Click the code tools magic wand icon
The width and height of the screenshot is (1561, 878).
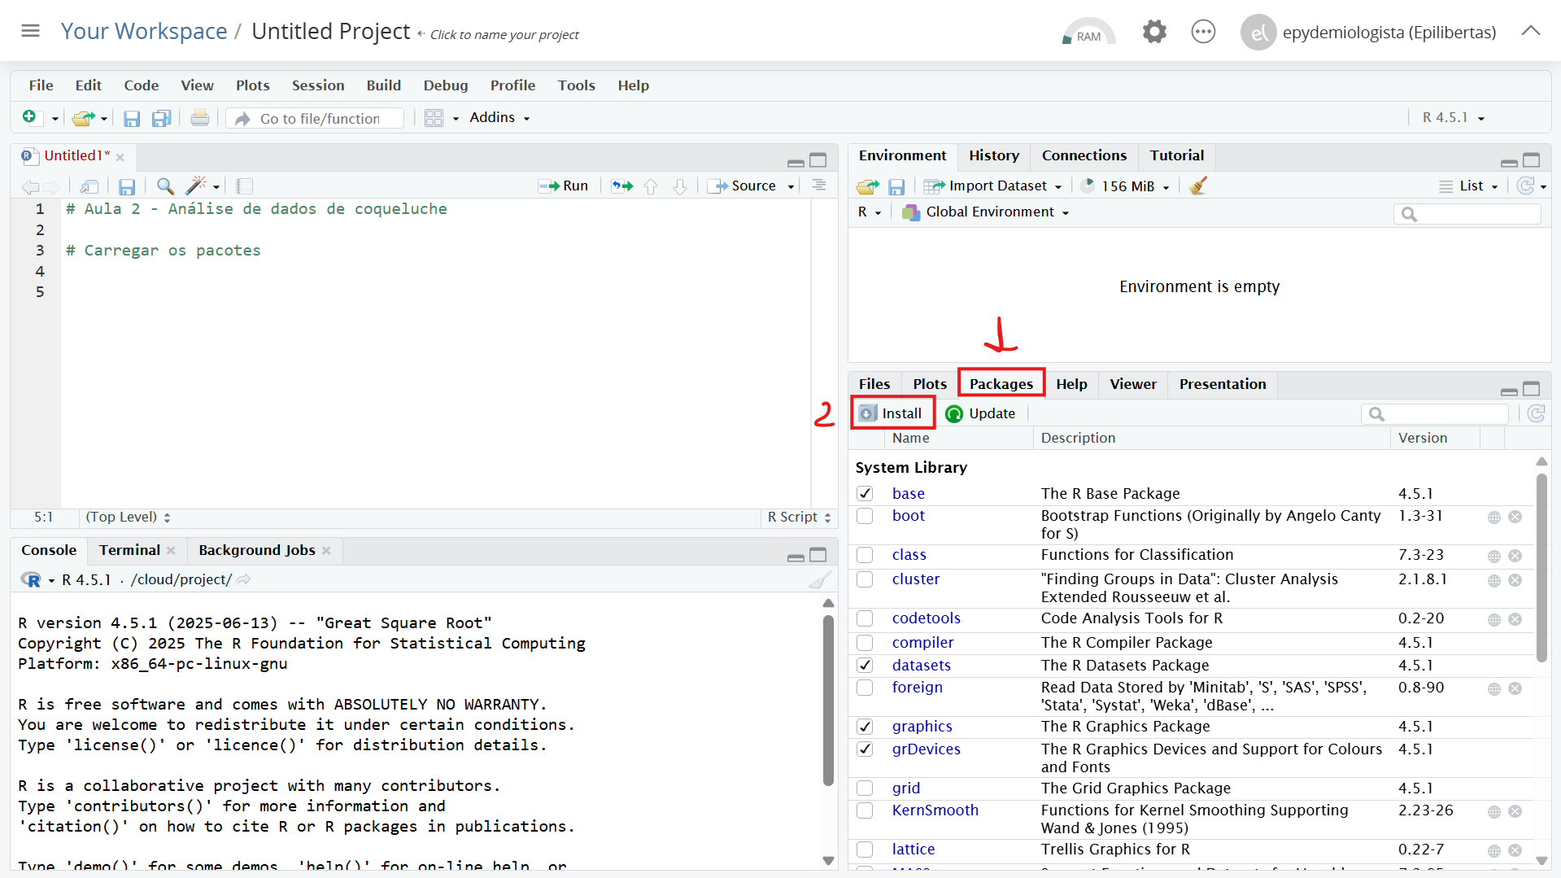tap(196, 186)
